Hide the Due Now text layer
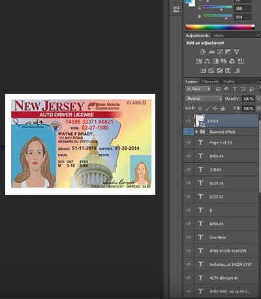This screenshot has width=261, height=299. (189, 237)
